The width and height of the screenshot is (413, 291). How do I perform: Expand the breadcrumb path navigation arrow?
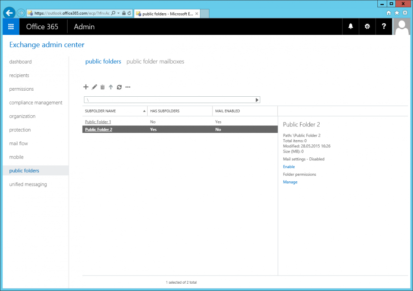point(257,99)
